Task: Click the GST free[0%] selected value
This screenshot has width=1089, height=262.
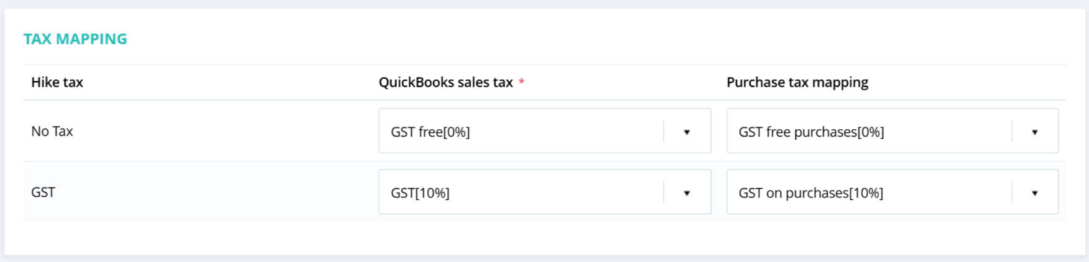Action: click(x=430, y=132)
